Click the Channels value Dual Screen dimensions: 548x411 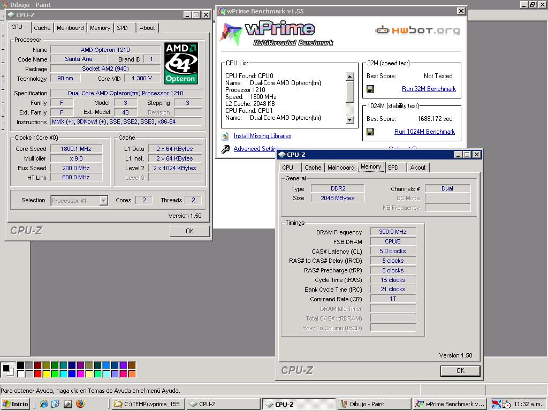click(x=447, y=189)
